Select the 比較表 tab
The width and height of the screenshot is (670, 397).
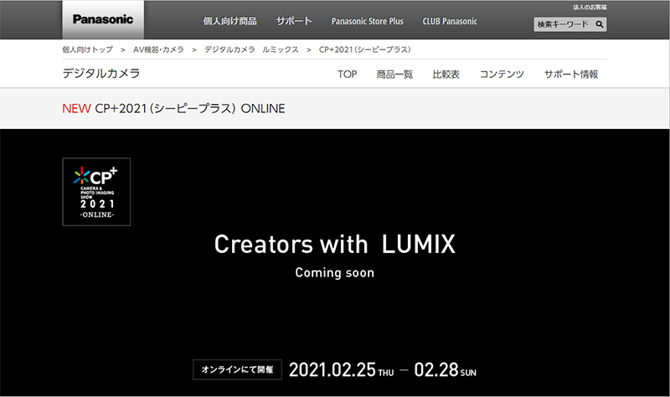(446, 75)
